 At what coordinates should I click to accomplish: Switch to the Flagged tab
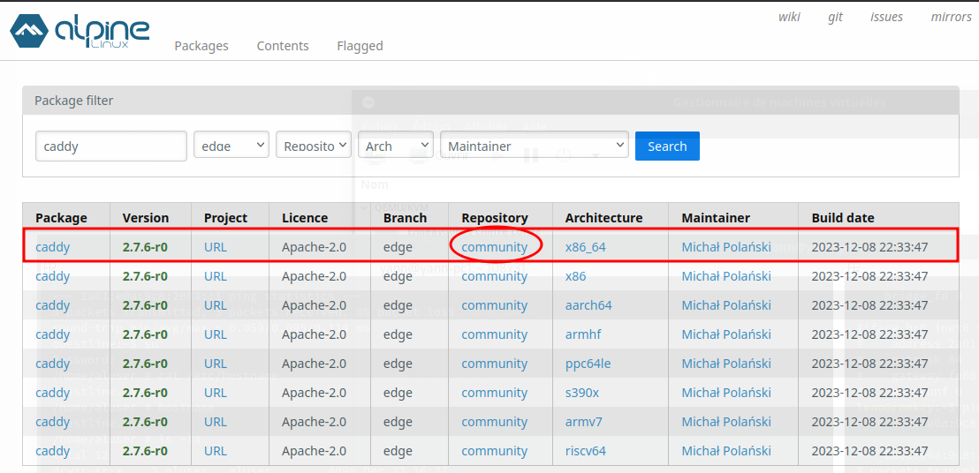360,46
